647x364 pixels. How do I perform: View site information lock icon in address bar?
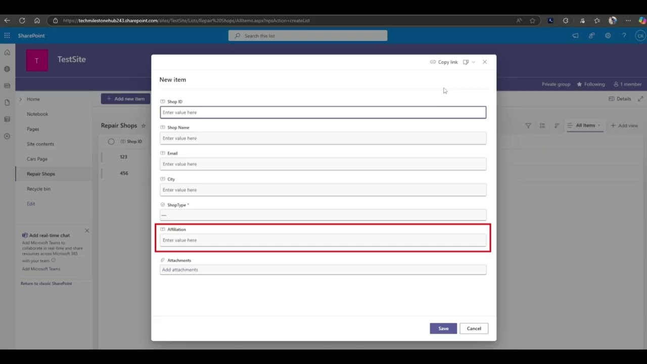pos(56,21)
